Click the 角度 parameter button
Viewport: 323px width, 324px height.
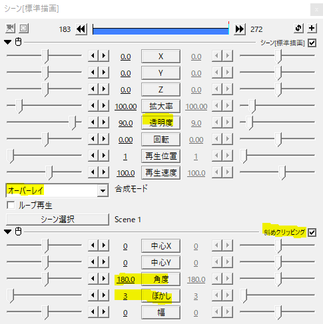click(x=161, y=279)
